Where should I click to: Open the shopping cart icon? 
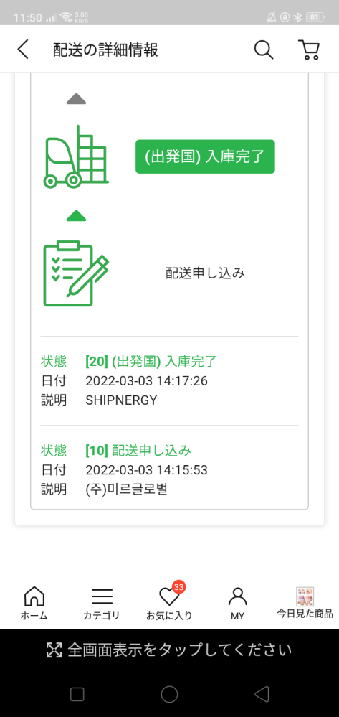point(309,50)
